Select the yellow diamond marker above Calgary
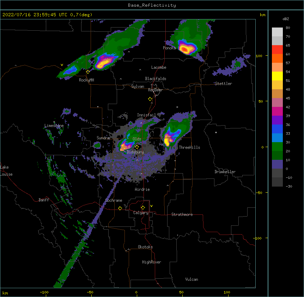 [x=143, y=208]
